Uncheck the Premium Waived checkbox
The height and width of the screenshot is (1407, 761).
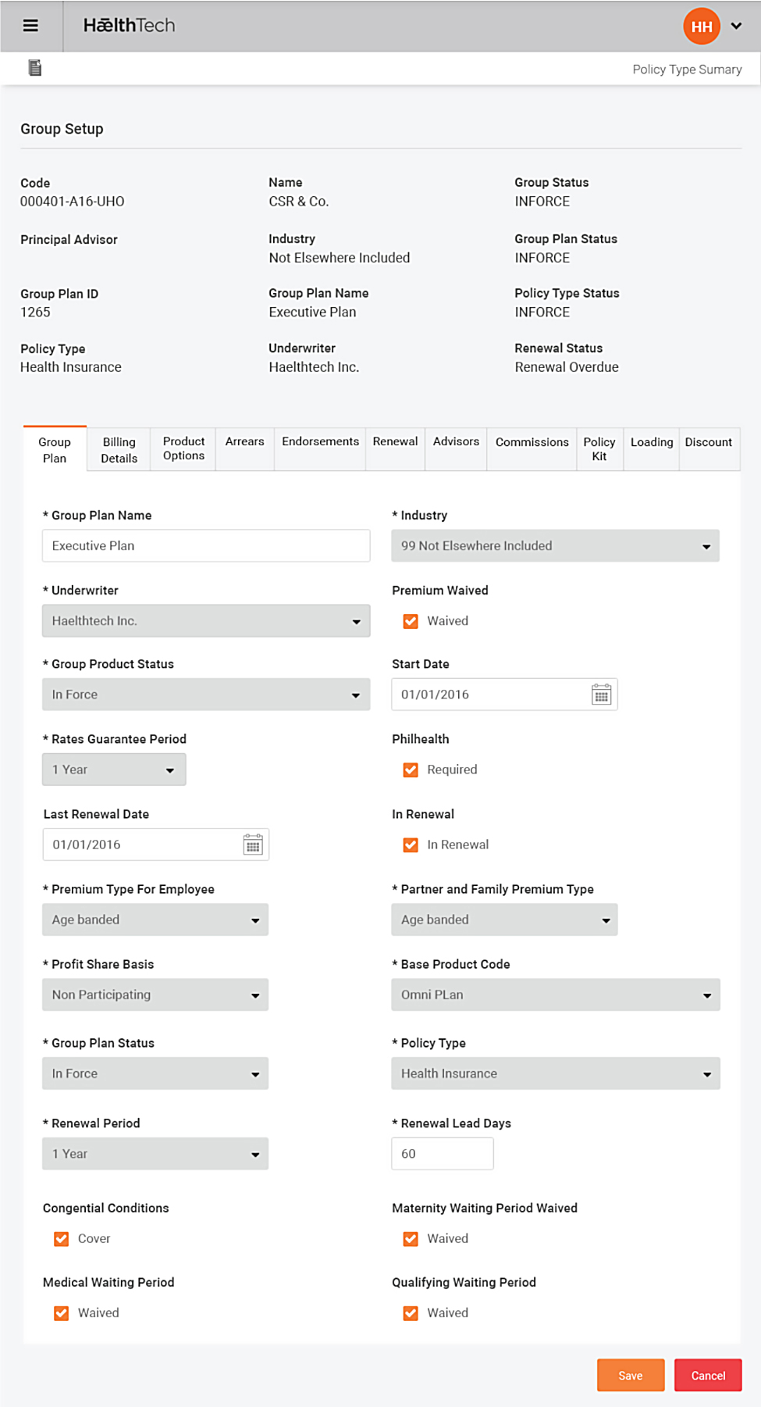coord(411,621)
